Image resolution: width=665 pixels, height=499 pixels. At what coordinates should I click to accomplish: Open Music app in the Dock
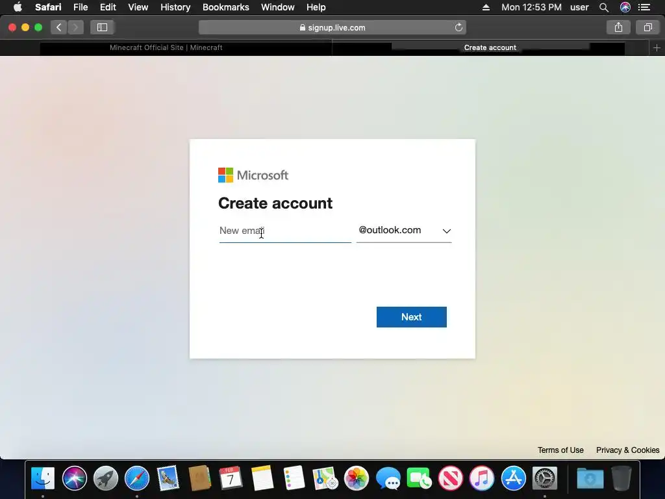[x=482, y=478]
